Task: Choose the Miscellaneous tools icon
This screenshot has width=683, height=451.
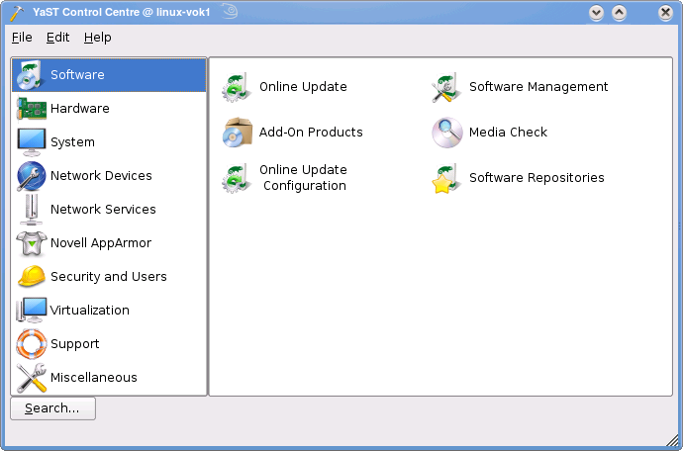Action: click(31, 378)
